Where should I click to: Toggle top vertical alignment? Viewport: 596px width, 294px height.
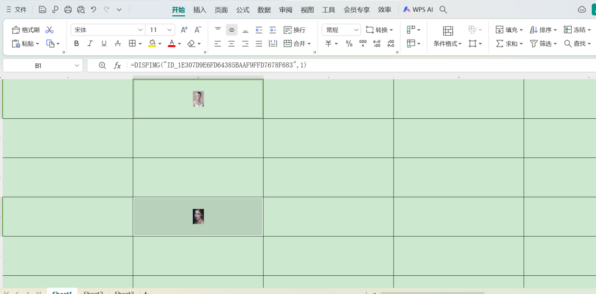[x=218, y=30]
